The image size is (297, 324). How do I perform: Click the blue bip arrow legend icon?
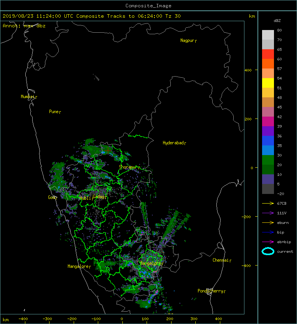click(268, 232)
